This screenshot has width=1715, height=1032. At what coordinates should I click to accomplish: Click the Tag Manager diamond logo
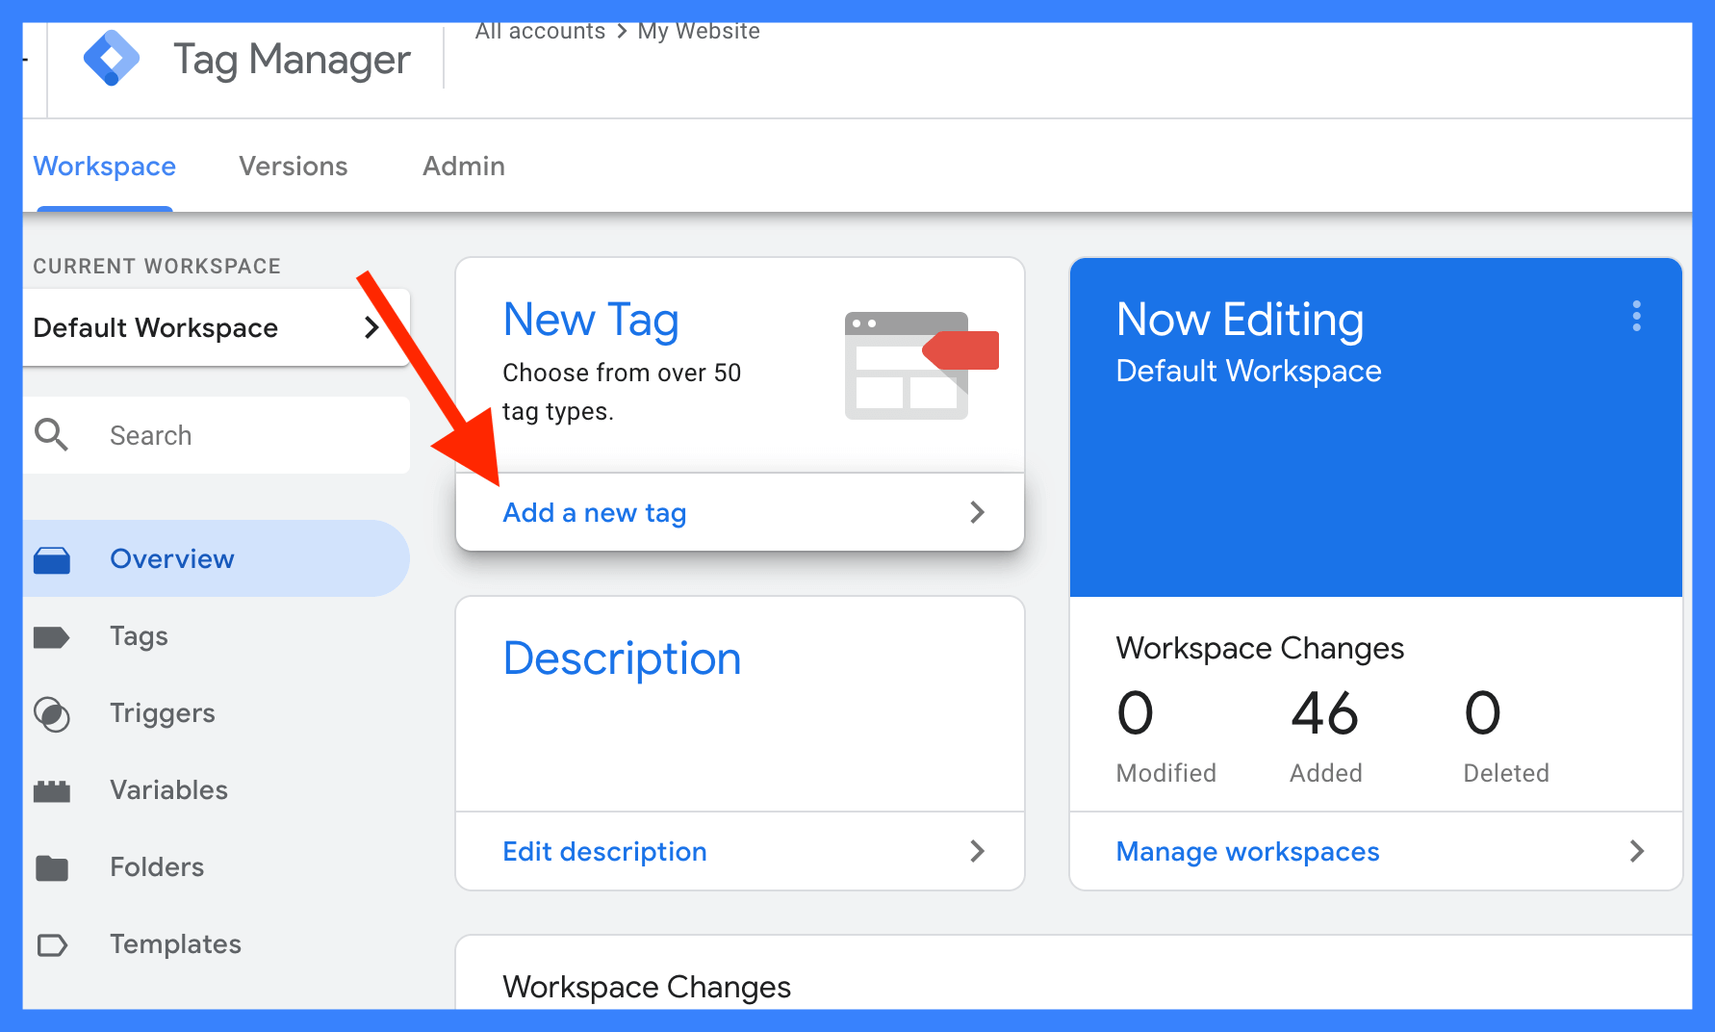pos(112,58)
